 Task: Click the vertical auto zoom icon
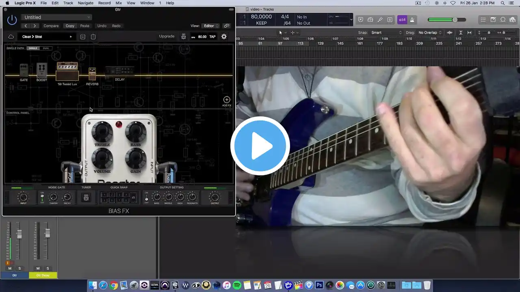pos(460,32)
